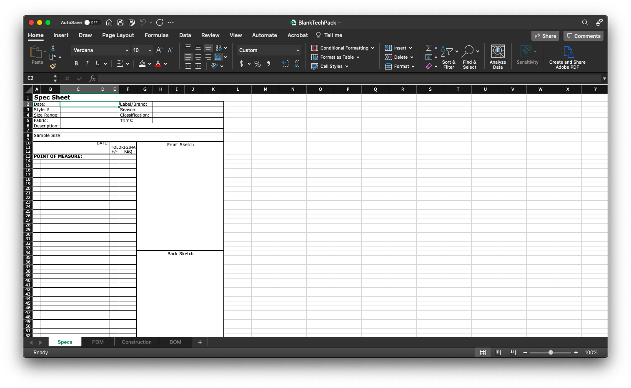Viewport: 631px width, 388px height.
Task: Toggle the AutoSave switch
Action: tap(92, 22)
